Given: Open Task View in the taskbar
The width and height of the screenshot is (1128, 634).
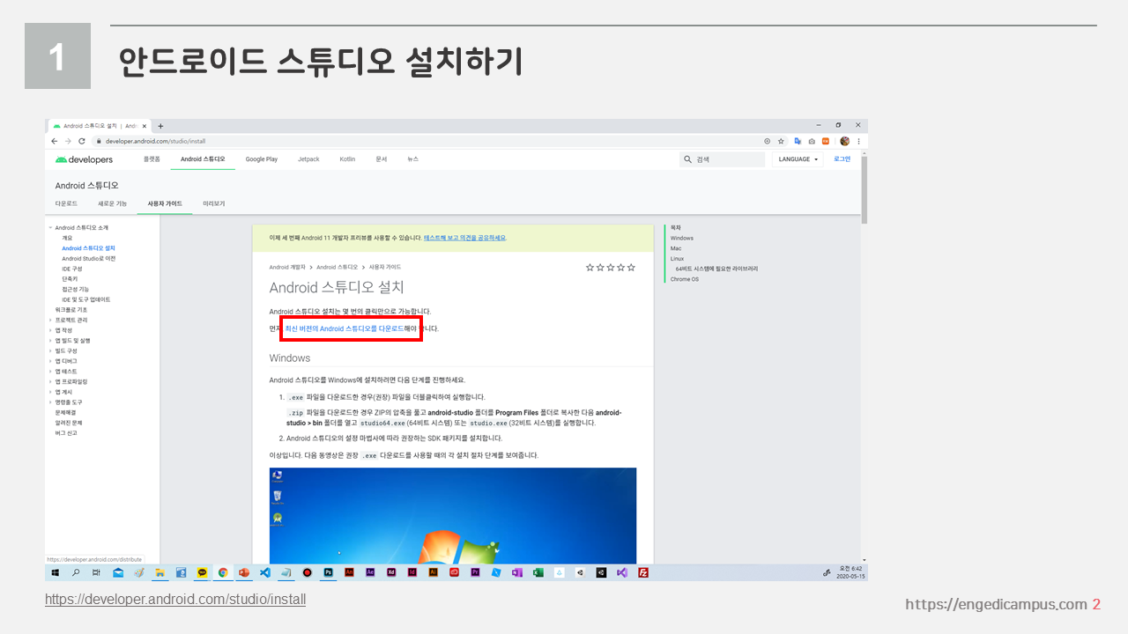Looking at the screenshot, I should tap(96, 572).
